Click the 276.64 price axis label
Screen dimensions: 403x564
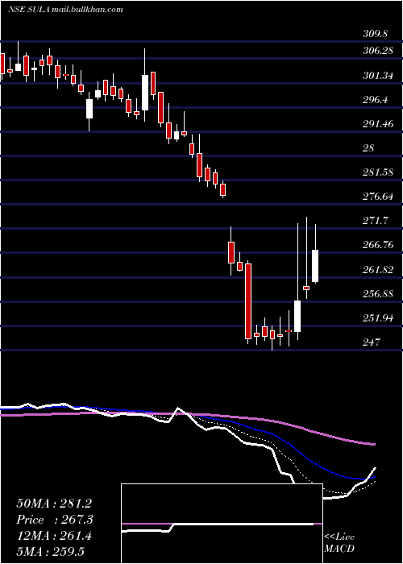click(377, 197)
